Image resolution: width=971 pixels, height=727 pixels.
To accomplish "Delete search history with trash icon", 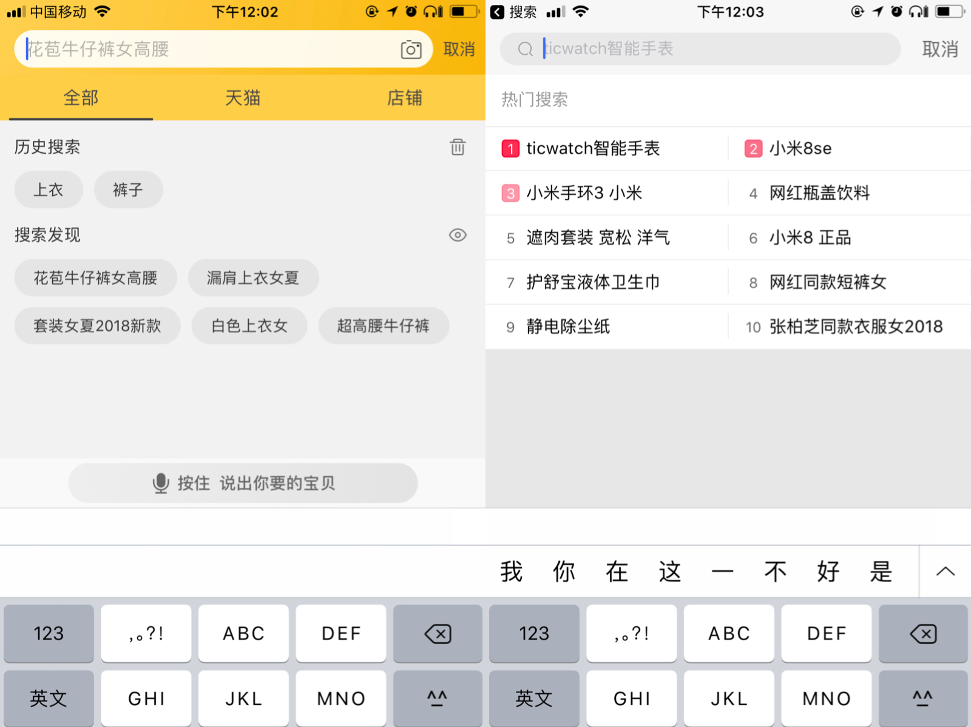I will 458,147.
